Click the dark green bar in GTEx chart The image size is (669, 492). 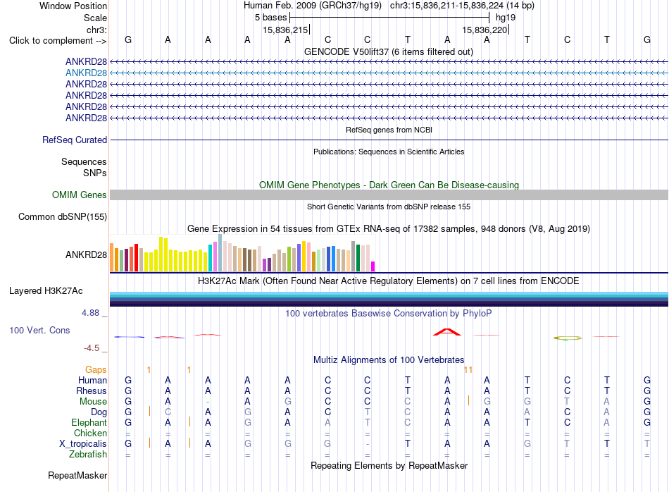358,258
